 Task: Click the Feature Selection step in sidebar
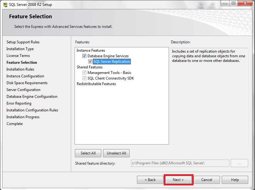(x=22, y=63)
